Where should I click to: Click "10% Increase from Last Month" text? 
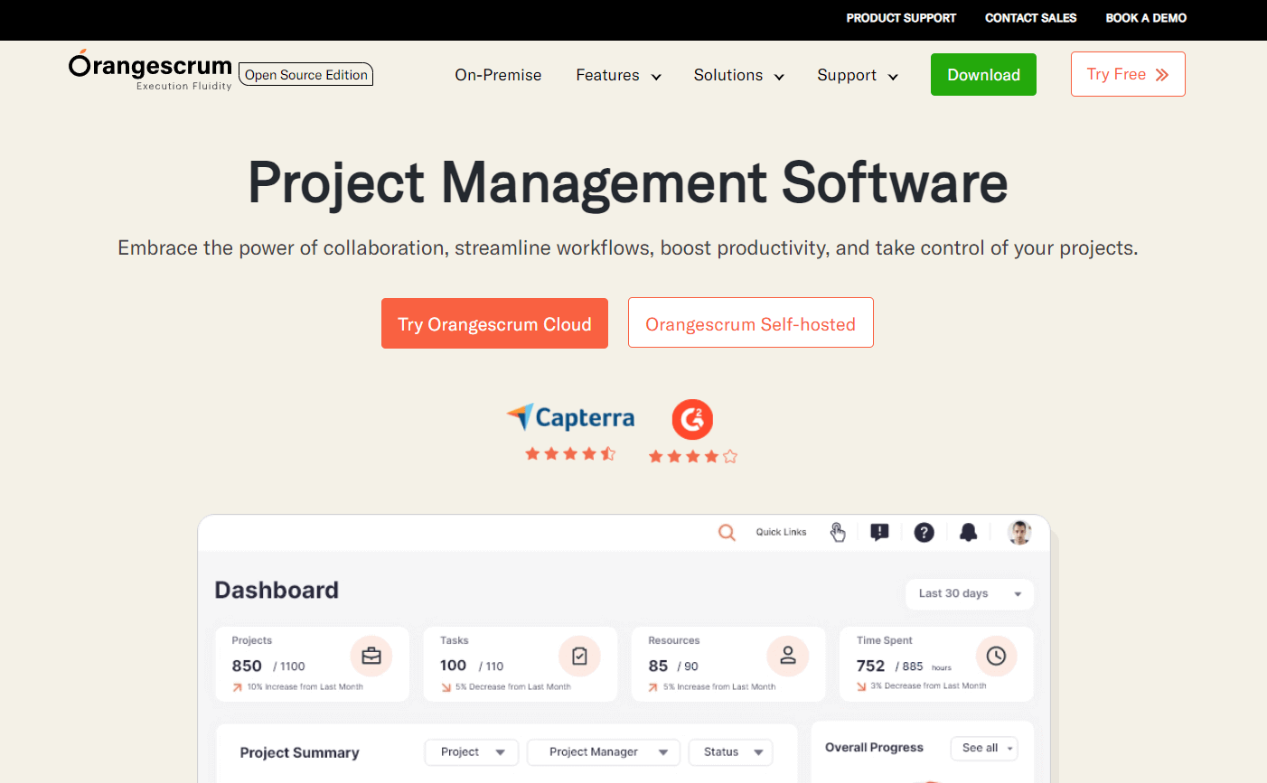point(305,687)
